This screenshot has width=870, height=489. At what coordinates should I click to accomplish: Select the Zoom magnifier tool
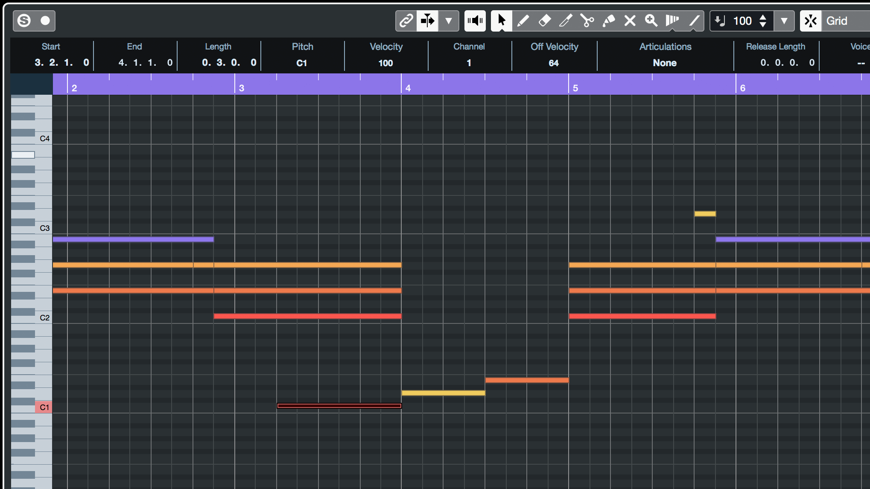[x=651, y=20]
